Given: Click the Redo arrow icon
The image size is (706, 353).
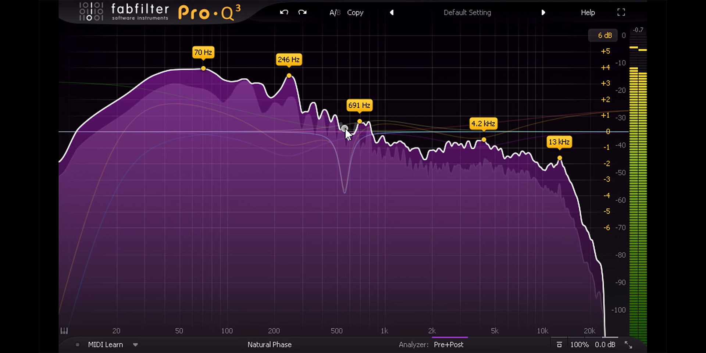Looking at the screenshot, I should 302,12.
